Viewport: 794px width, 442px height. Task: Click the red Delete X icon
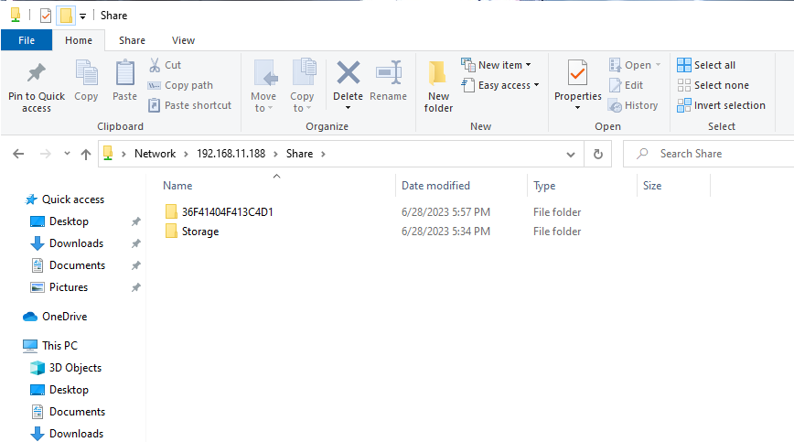pos(348,72)
